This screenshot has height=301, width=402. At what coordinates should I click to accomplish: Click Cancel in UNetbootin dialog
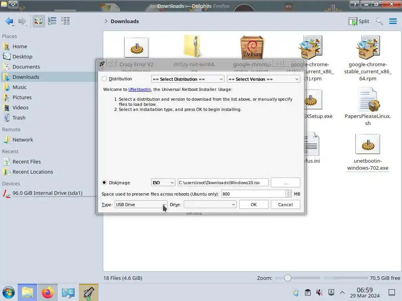pos(285,205)
